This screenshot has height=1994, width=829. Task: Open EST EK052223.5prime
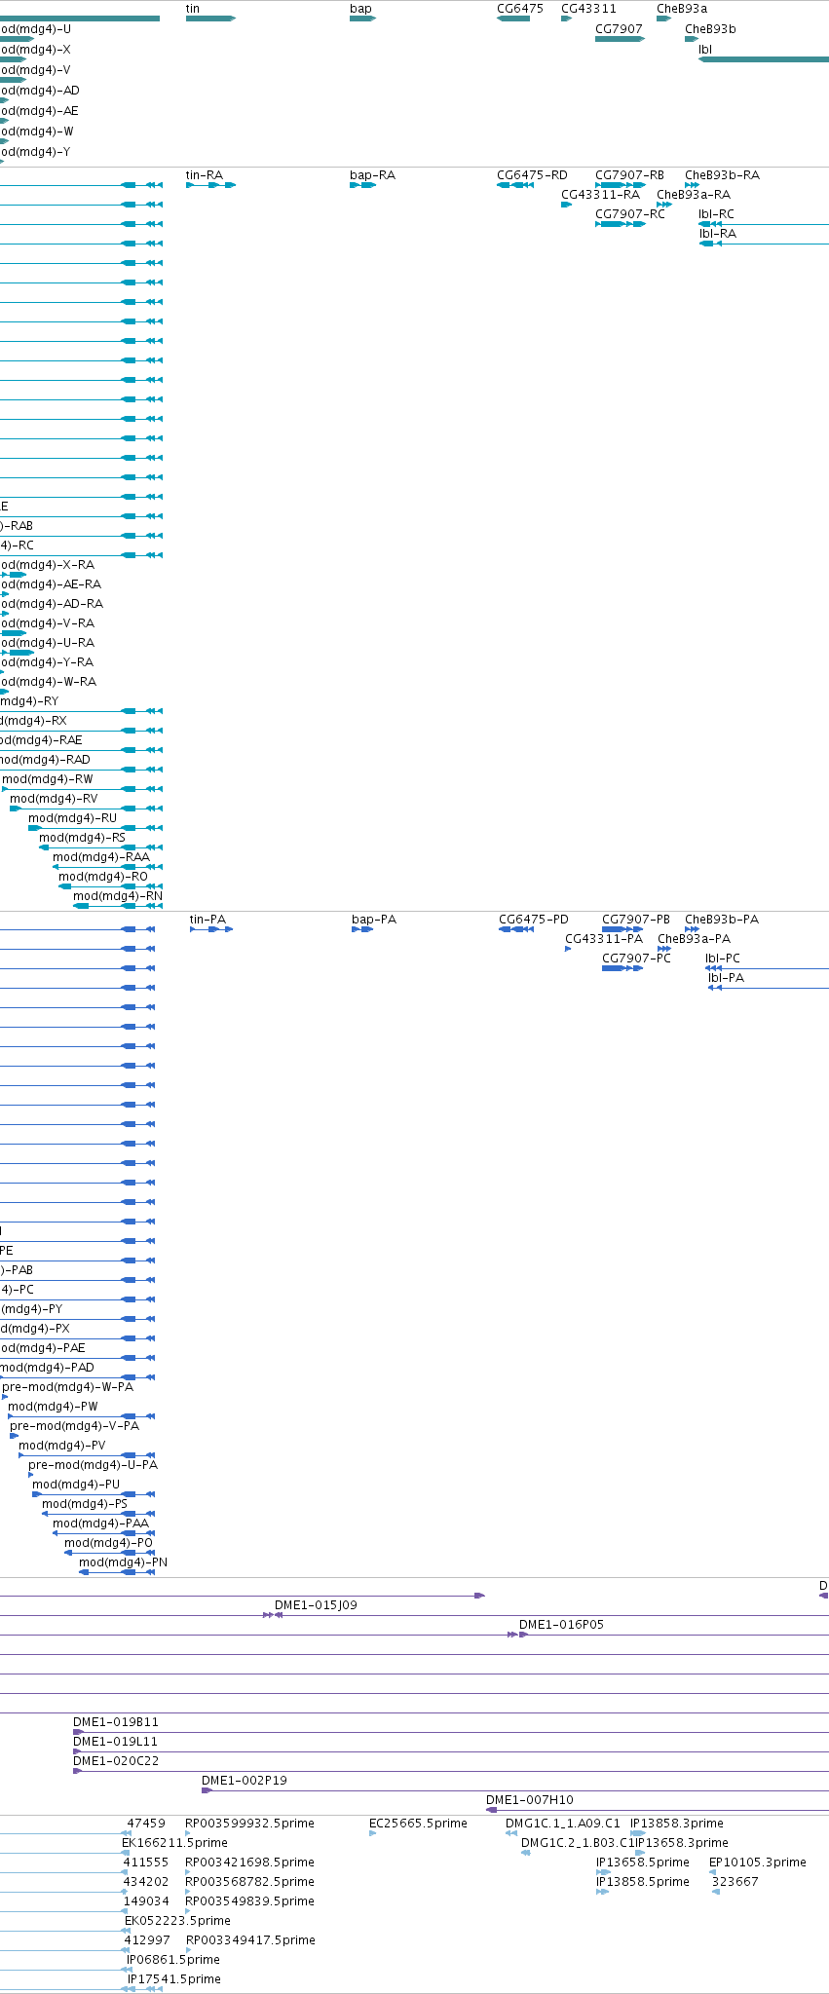tap(126, 1931)
